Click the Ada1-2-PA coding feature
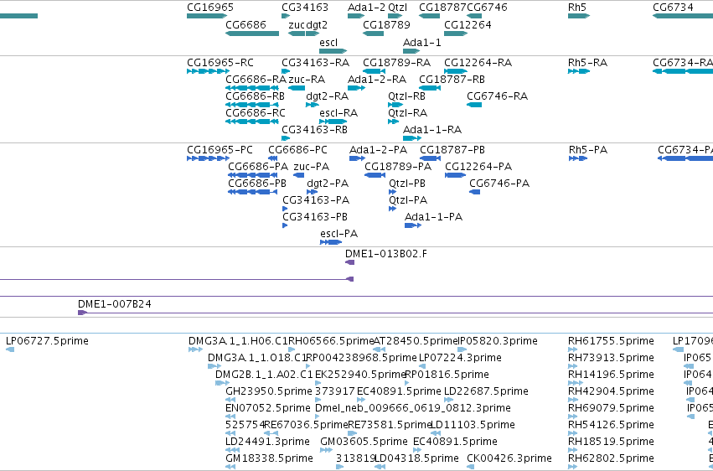This screenshot has height=471, width=713. click(357, 158)
